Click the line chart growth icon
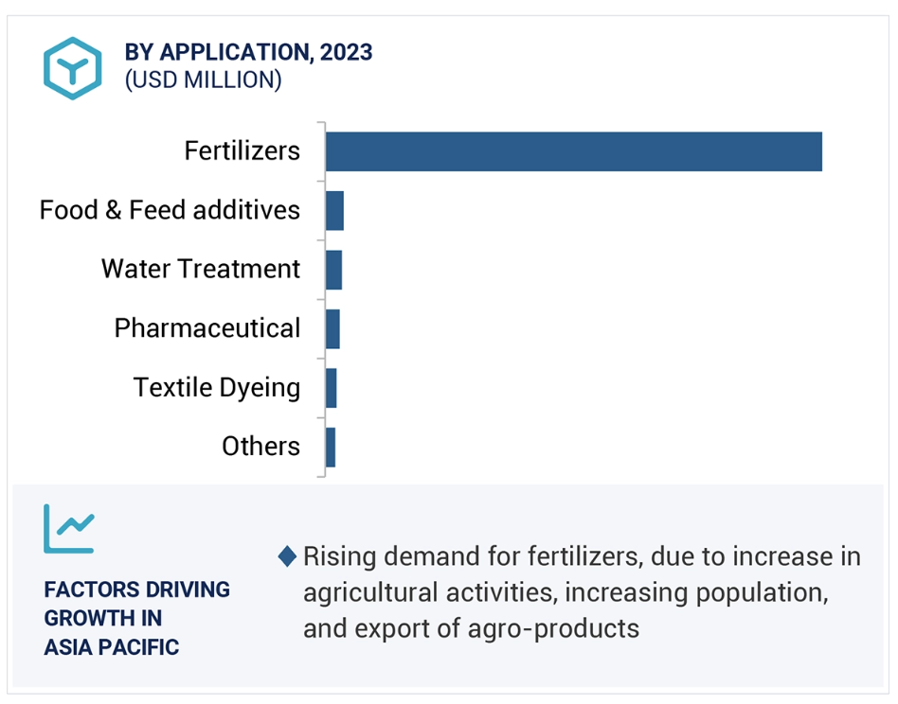Image resolution: width=898 pixels, height=704 pixels. 69,528
